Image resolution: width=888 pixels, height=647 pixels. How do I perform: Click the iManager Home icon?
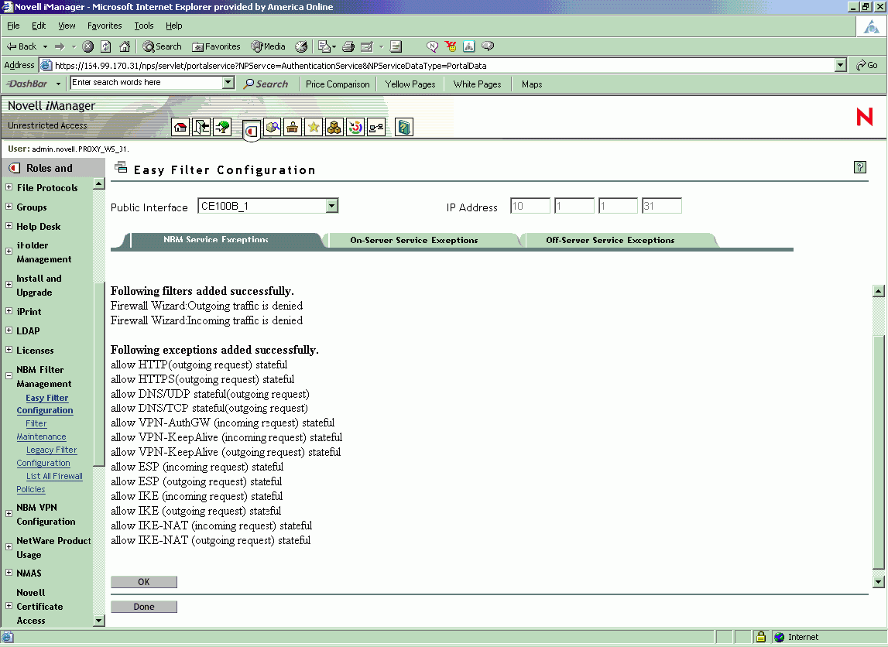180,128
